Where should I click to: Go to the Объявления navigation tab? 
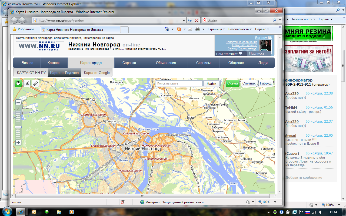point(166,63)
